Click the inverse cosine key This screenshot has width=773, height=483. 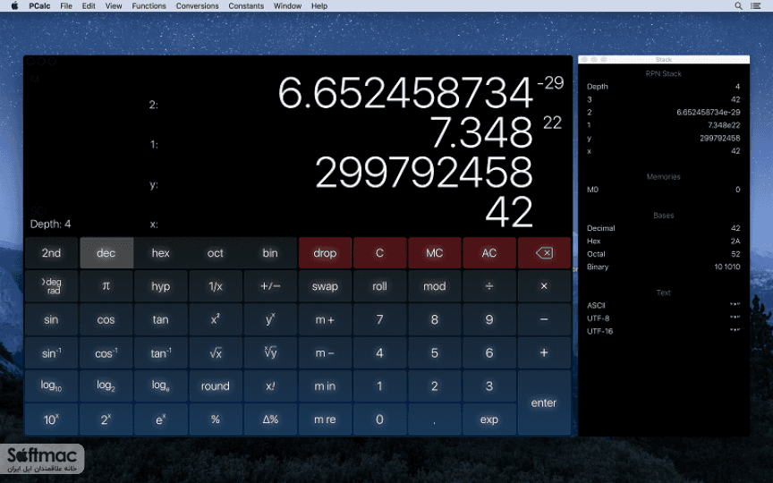tap(106, 353)
